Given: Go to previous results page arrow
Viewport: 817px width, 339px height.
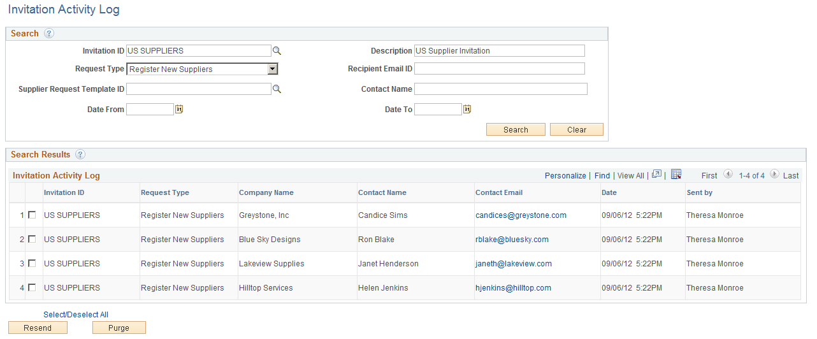Looking at the screenshot, I should point(728,175).
